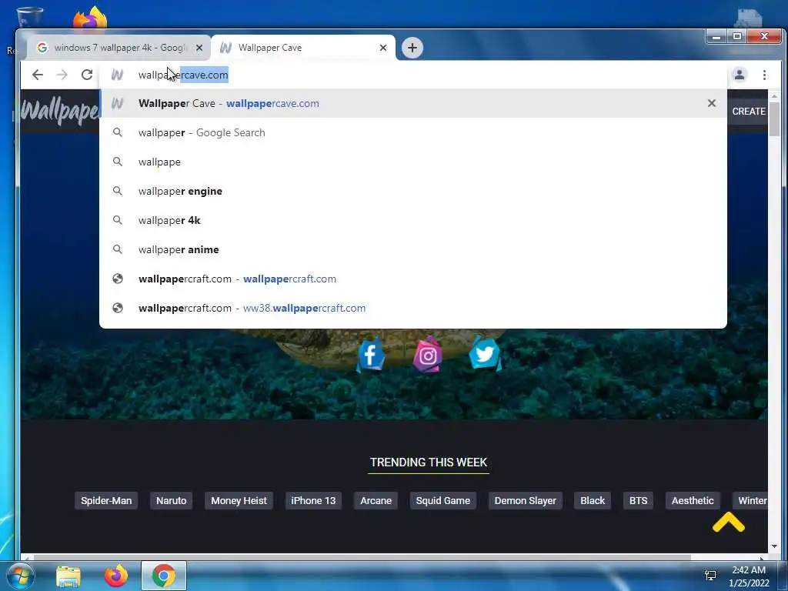The width and height of the screenshot is (788, 591).
Task: Open the Black trending tag
Action: tap(593, 500)
